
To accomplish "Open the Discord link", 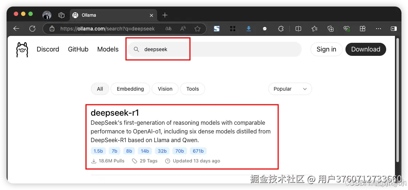I will pyautogui.click(x=48, y=49).
